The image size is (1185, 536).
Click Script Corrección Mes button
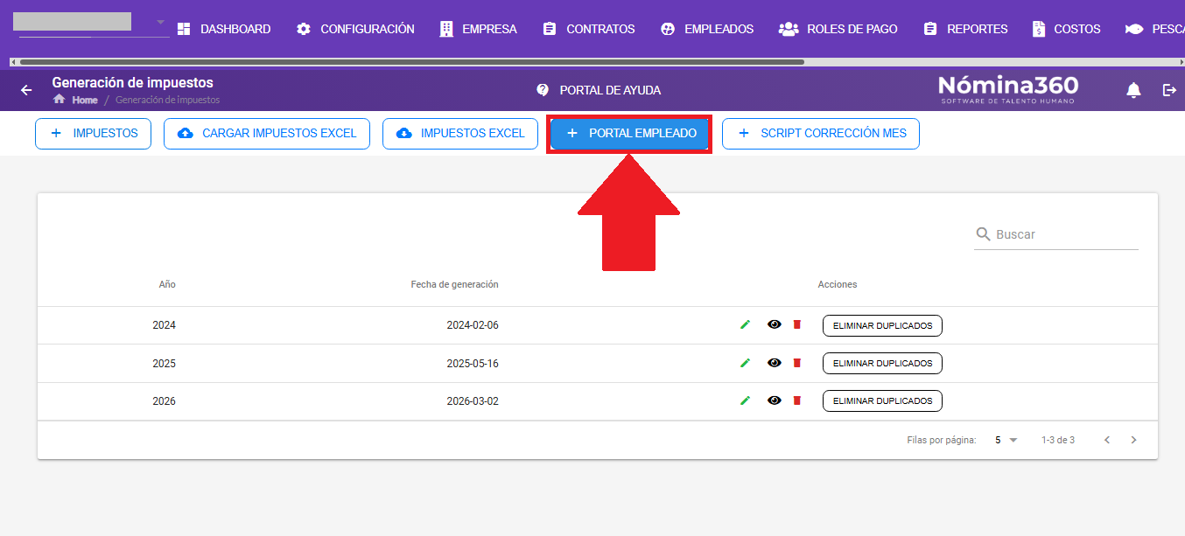click(x=821, y=134)
